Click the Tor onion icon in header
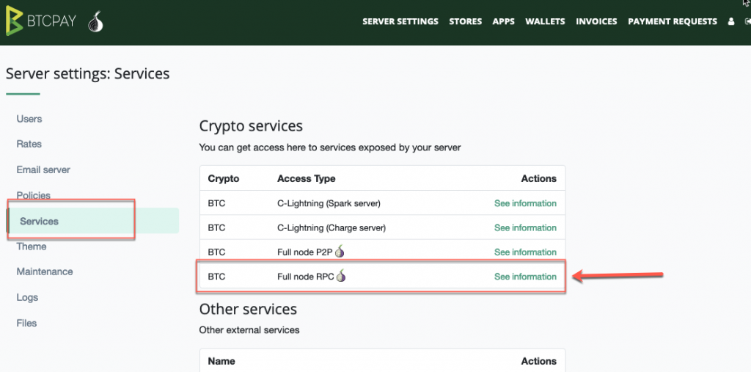The width and height of the screenshot is (751, 372). pos(96,21)
